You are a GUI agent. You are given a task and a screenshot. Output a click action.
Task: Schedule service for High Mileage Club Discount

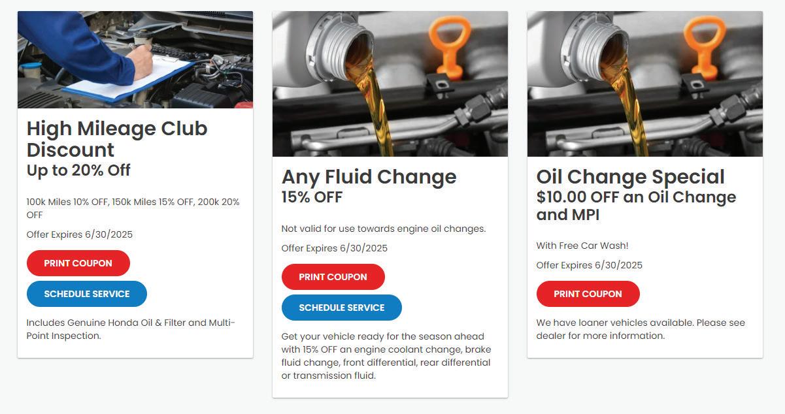87,294
